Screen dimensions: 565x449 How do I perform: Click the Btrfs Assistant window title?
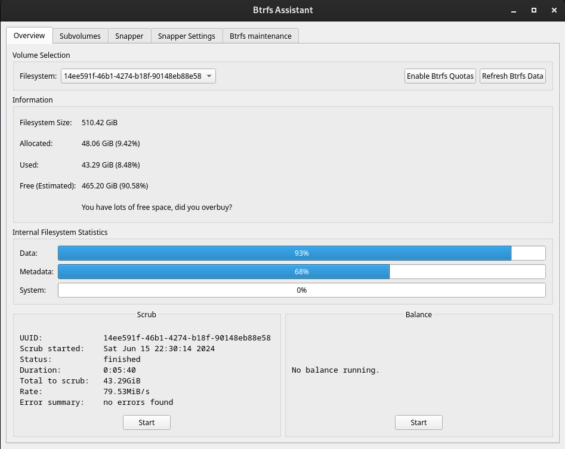pos(283,10)
